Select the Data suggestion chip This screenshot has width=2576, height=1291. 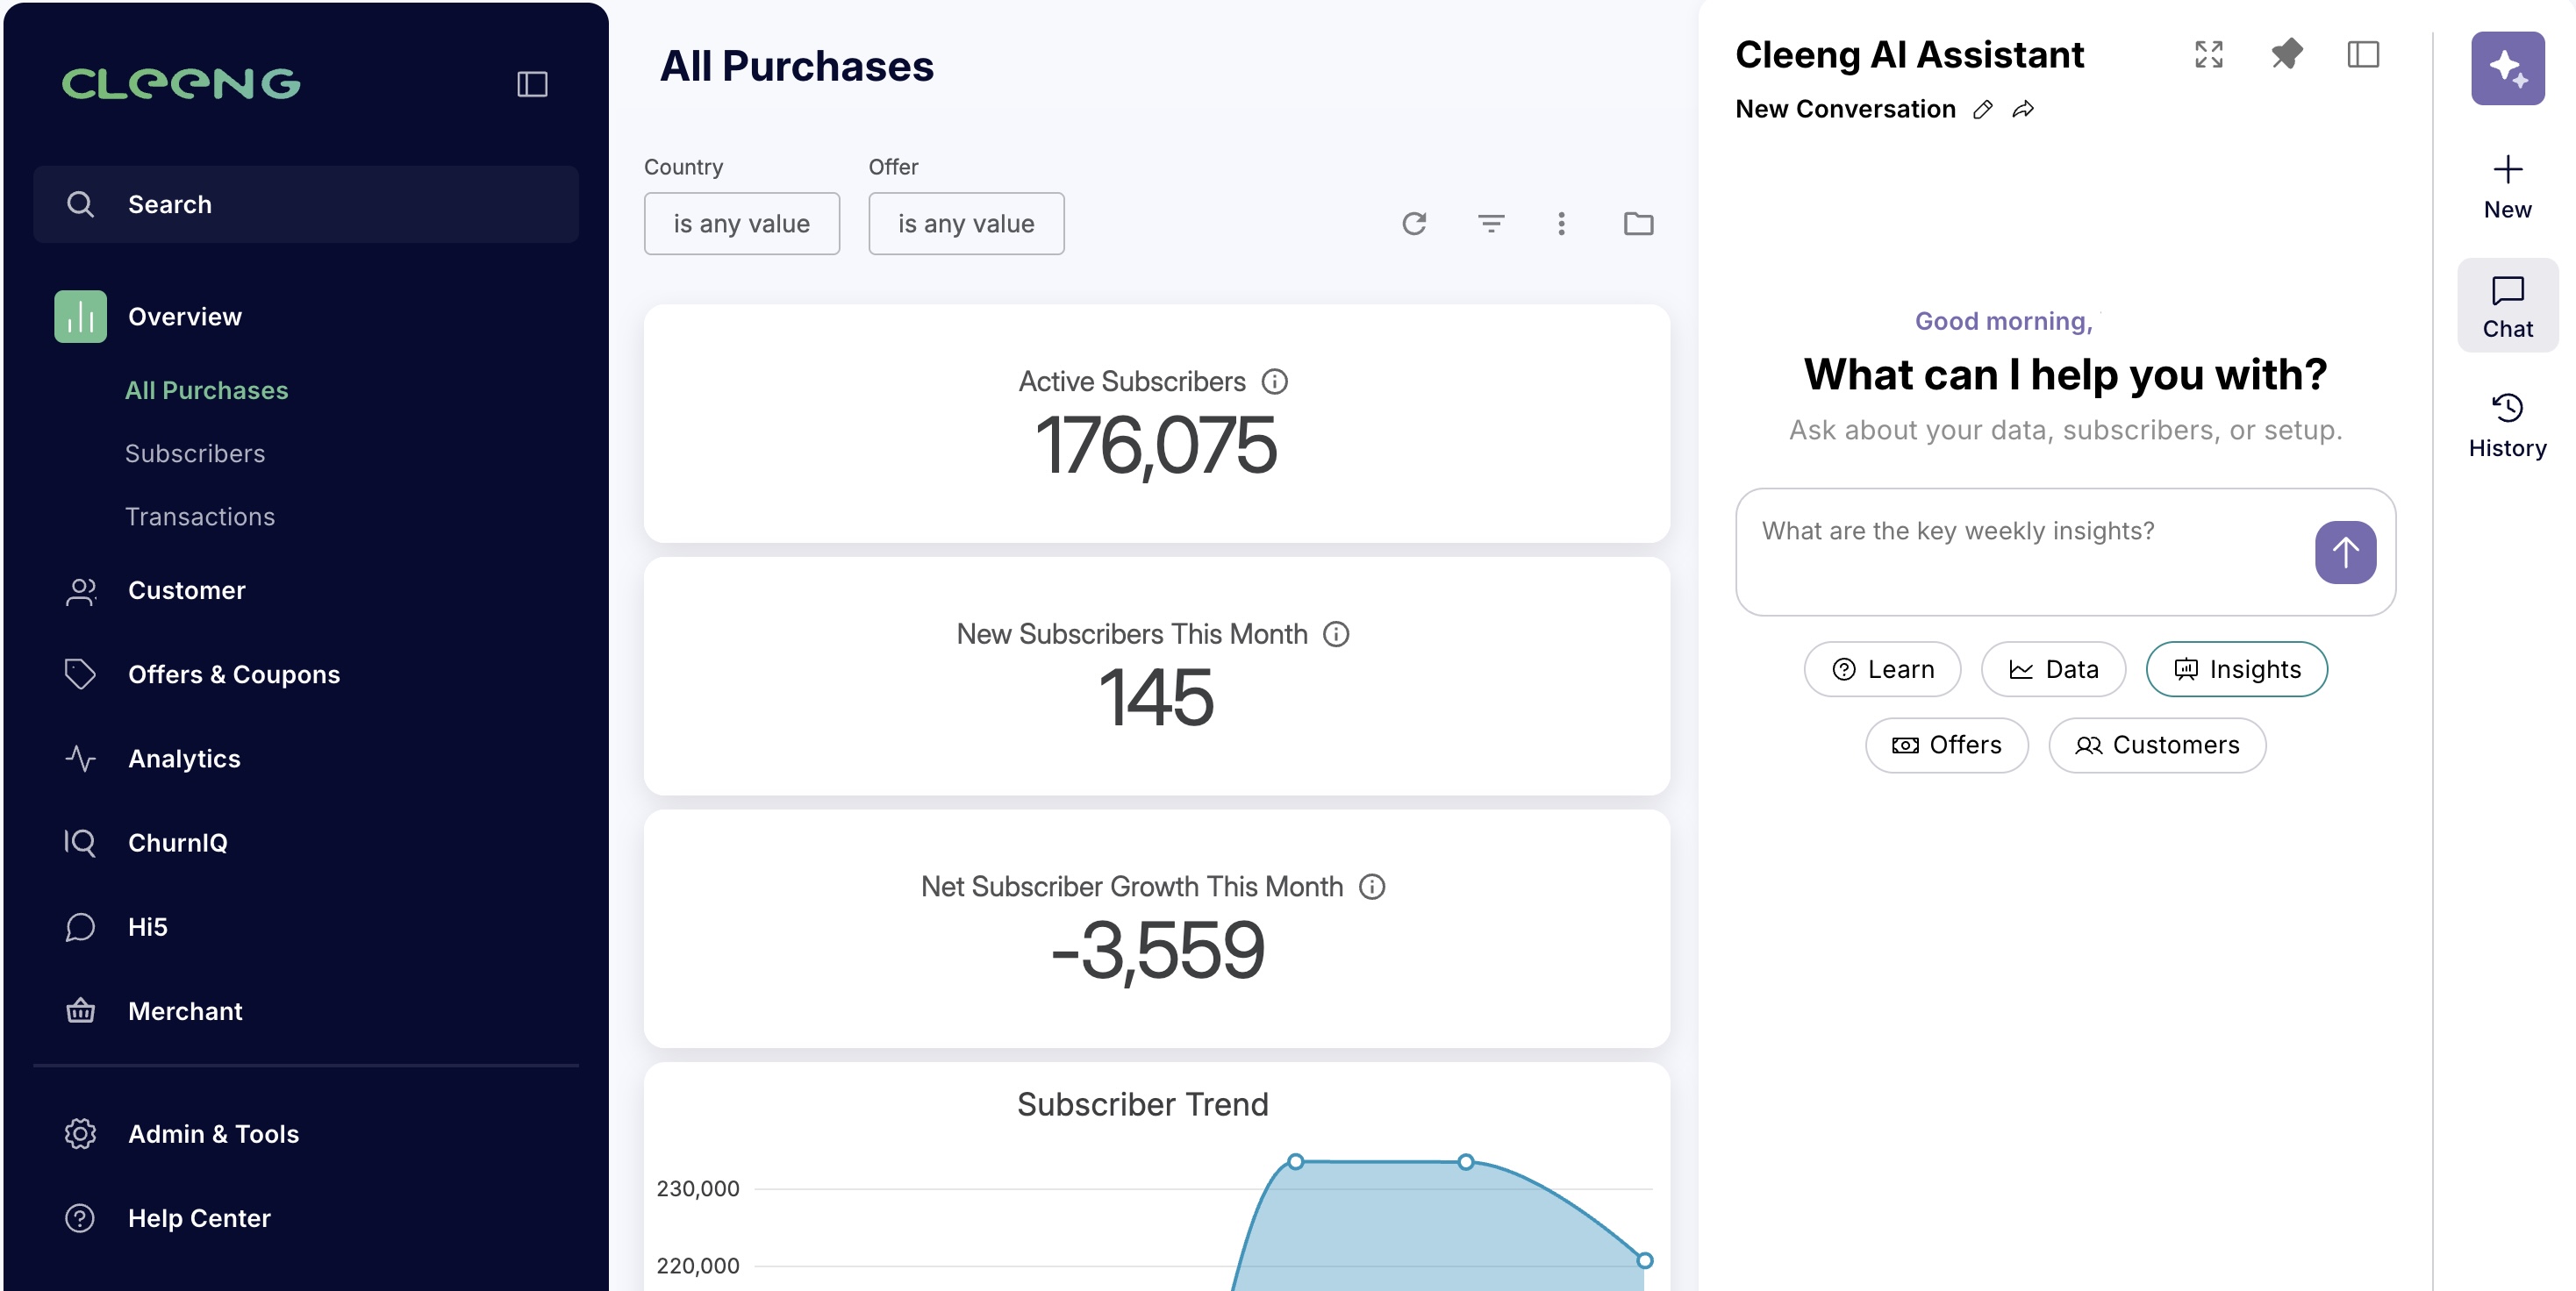coord(2053,669)
